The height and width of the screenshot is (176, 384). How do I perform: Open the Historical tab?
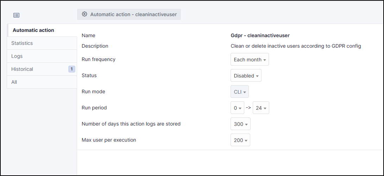[22, 69]
